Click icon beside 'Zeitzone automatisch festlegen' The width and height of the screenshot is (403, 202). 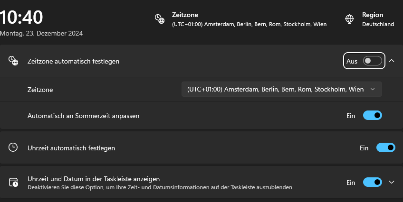(13, 61)
